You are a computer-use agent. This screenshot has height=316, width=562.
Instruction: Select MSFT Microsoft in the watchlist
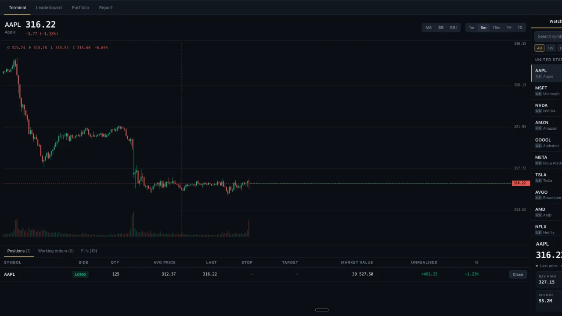pyautogui.click(x=547, y=91)
